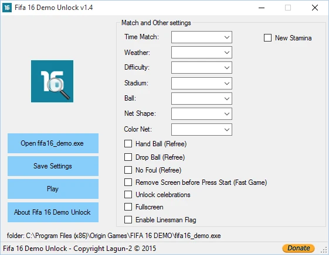Toggle Hand Ball (Refree) checkbox
The width and height of the screenshot is (329, 255).
pos(128,144)
